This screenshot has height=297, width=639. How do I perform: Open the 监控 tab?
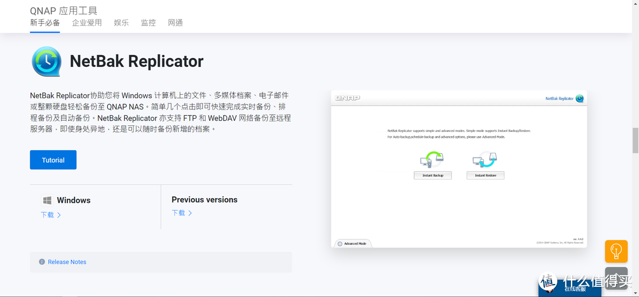(149, 23)
